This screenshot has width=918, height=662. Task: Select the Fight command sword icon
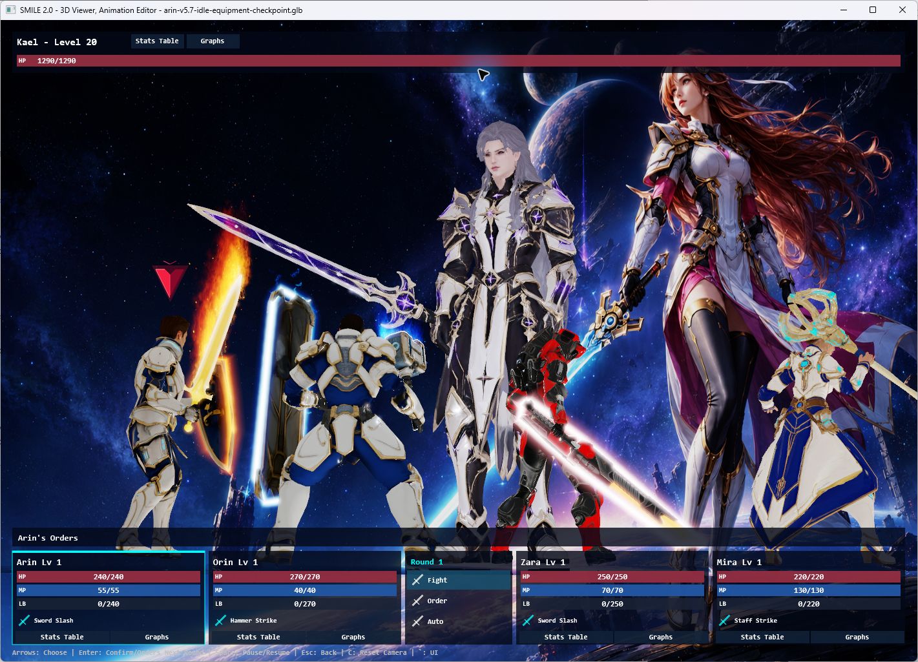(x=417, y=580)
